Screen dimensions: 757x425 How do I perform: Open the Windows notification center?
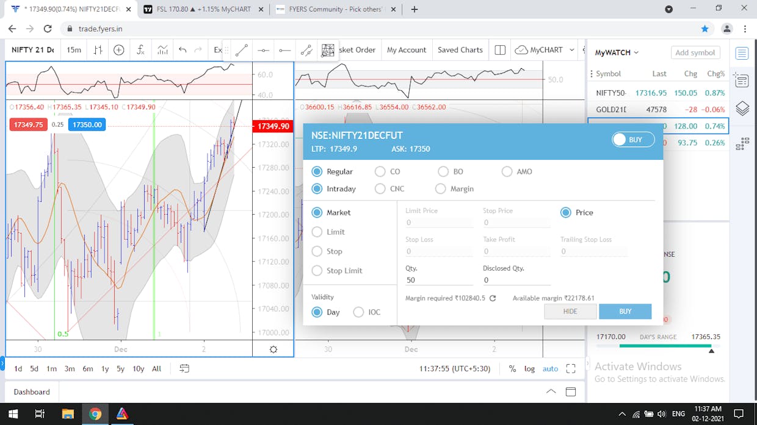click(738, 414)
